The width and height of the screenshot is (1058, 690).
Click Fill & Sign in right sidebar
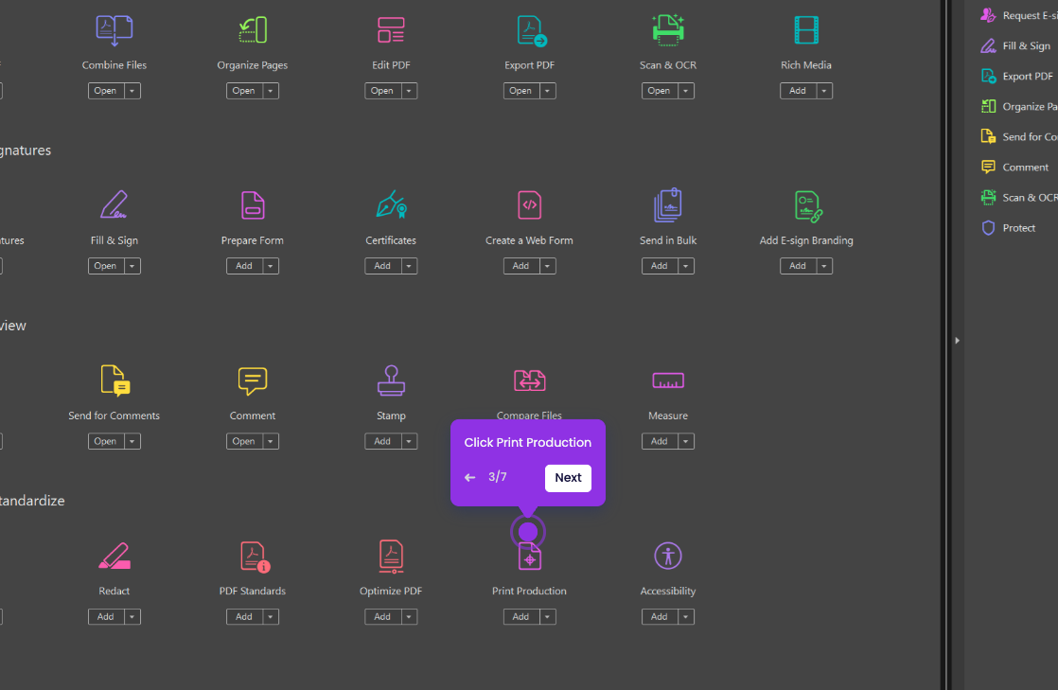click(x=1017, y=46)
